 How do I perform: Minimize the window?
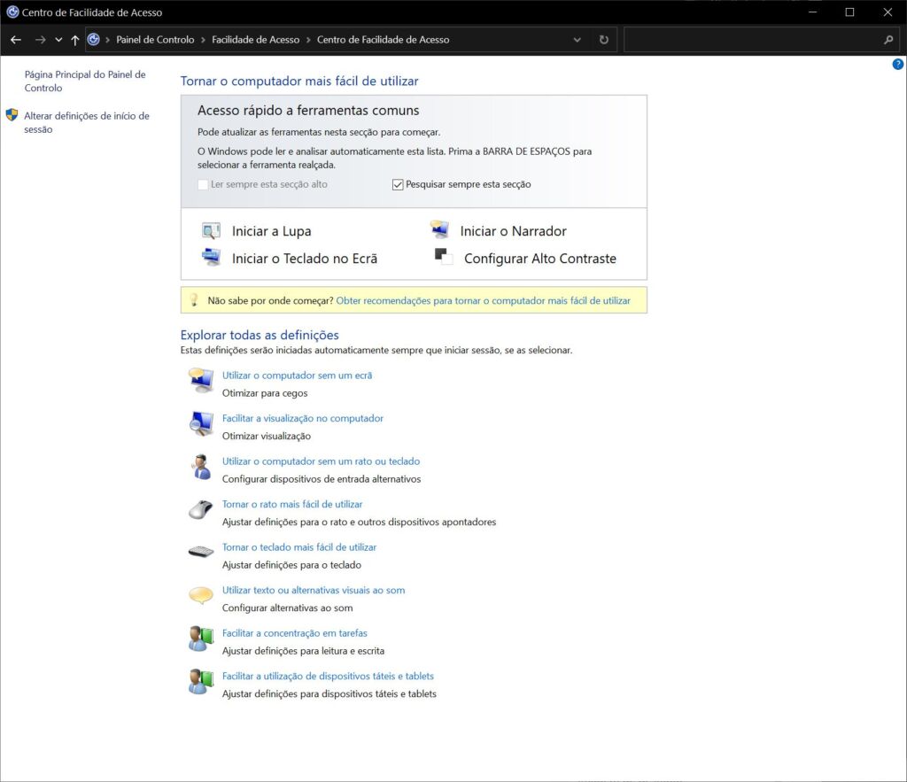point(812,12)
